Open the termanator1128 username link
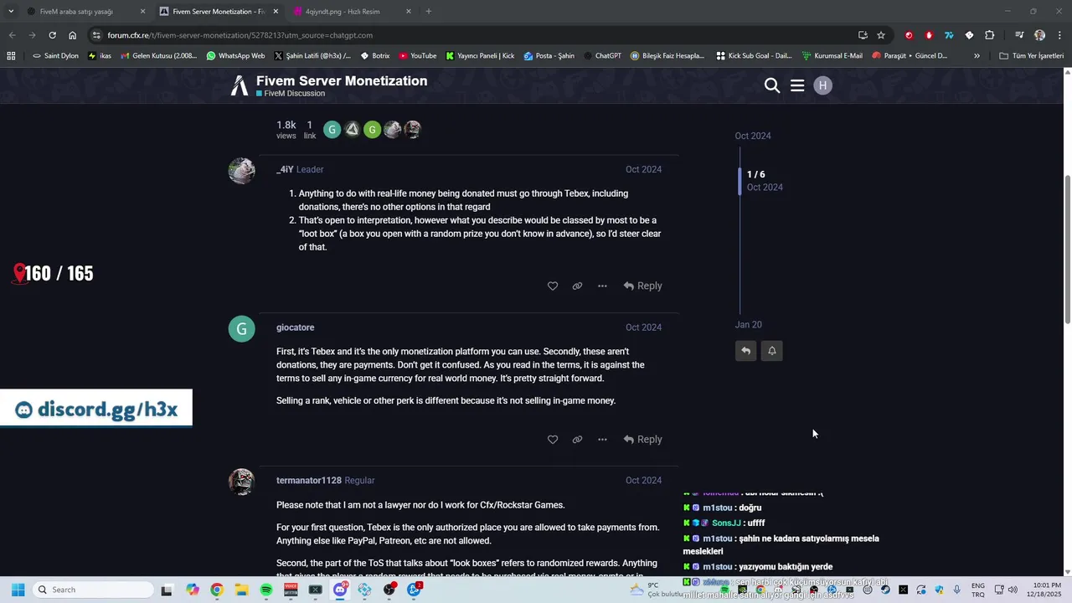 point(309,481)
